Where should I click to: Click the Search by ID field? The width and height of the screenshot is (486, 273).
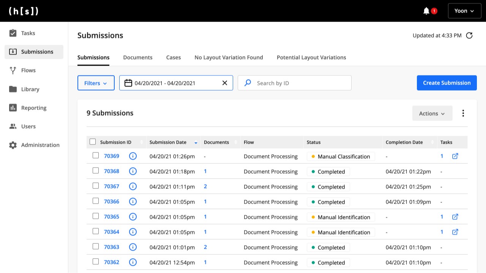[300, 83]
